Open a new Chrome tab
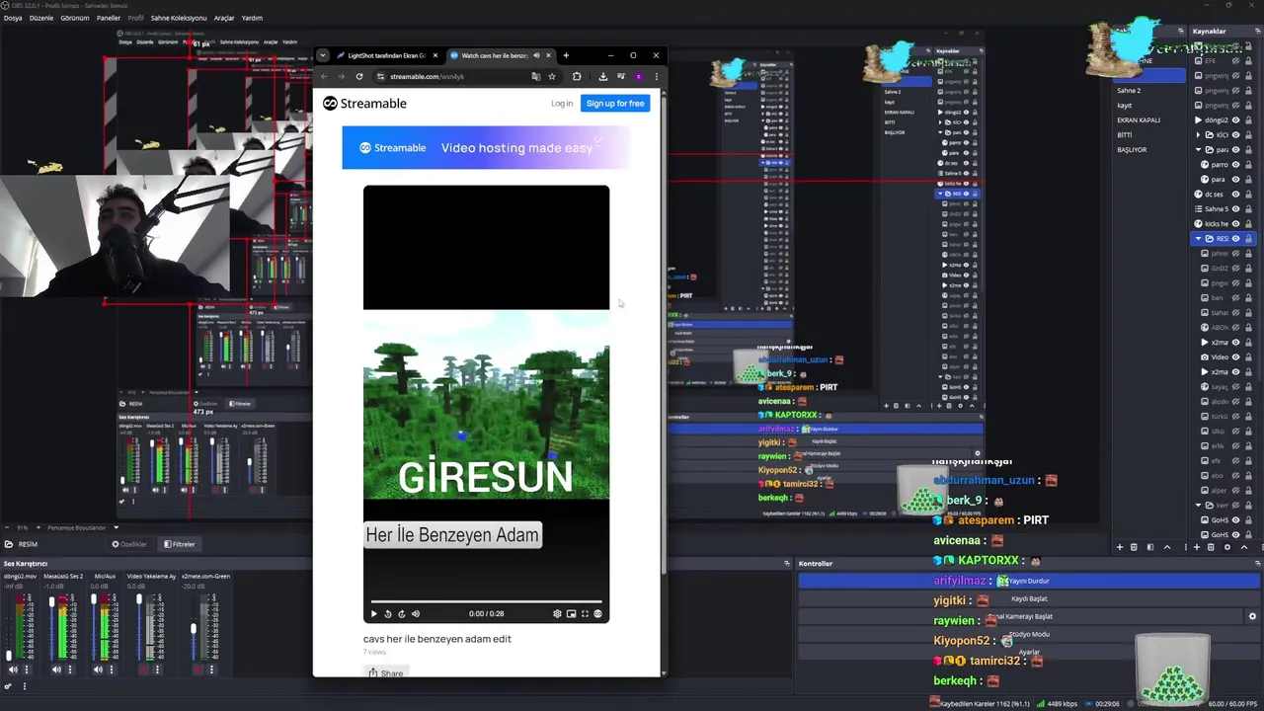Viewport: 1264px width, 711px height. point(566,55)
